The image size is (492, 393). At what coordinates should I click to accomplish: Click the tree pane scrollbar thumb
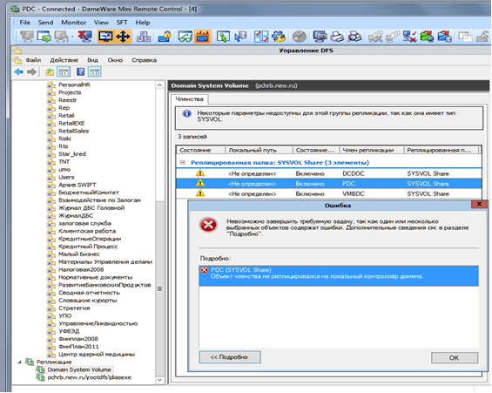point(159,288)
